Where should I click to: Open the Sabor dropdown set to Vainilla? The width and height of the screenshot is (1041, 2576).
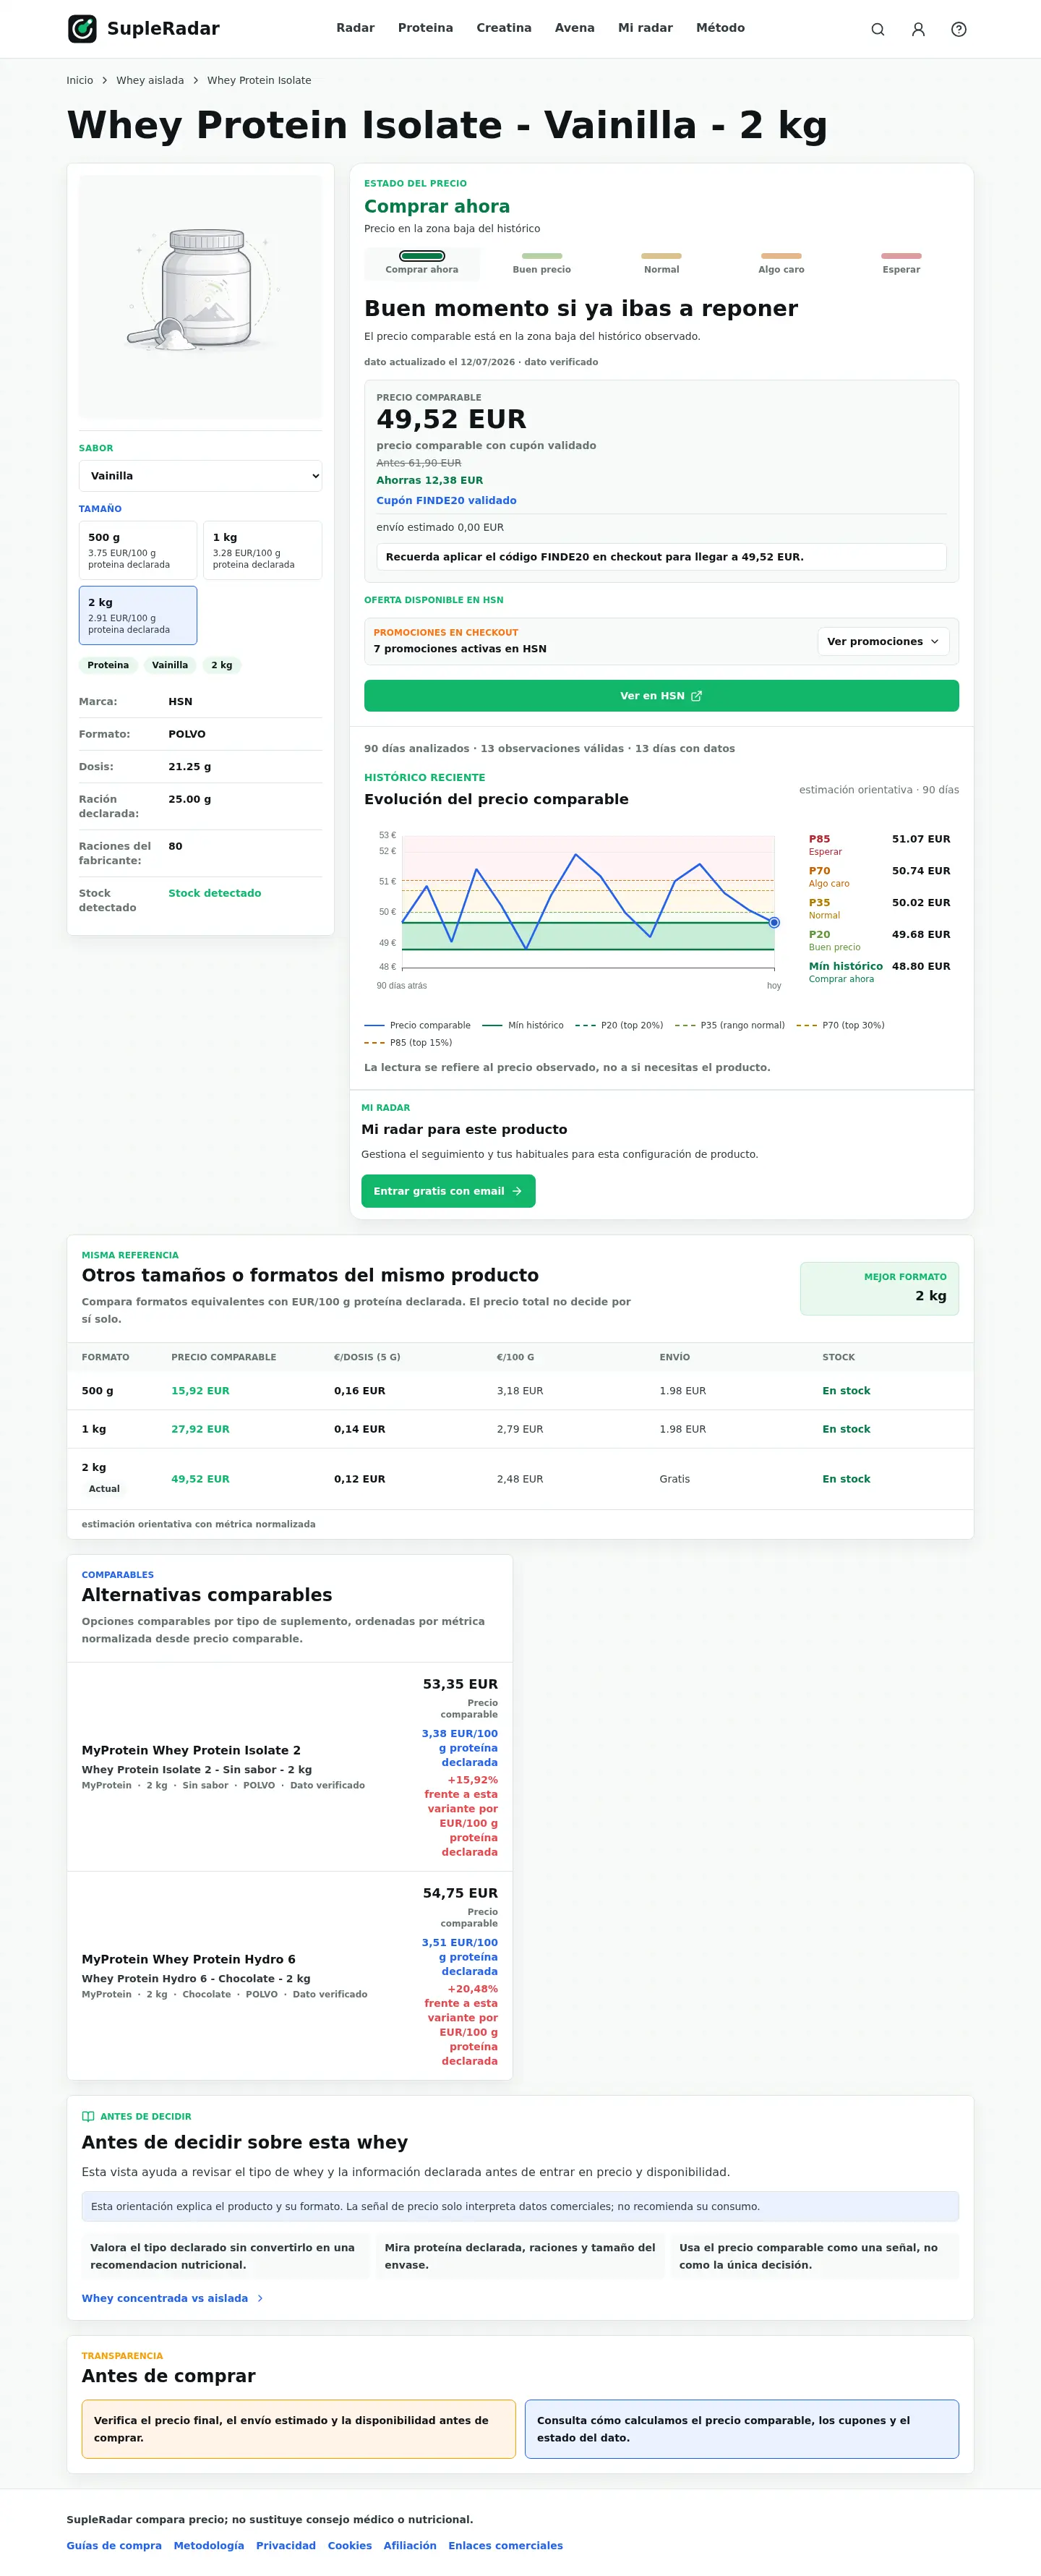pos(200,476)
